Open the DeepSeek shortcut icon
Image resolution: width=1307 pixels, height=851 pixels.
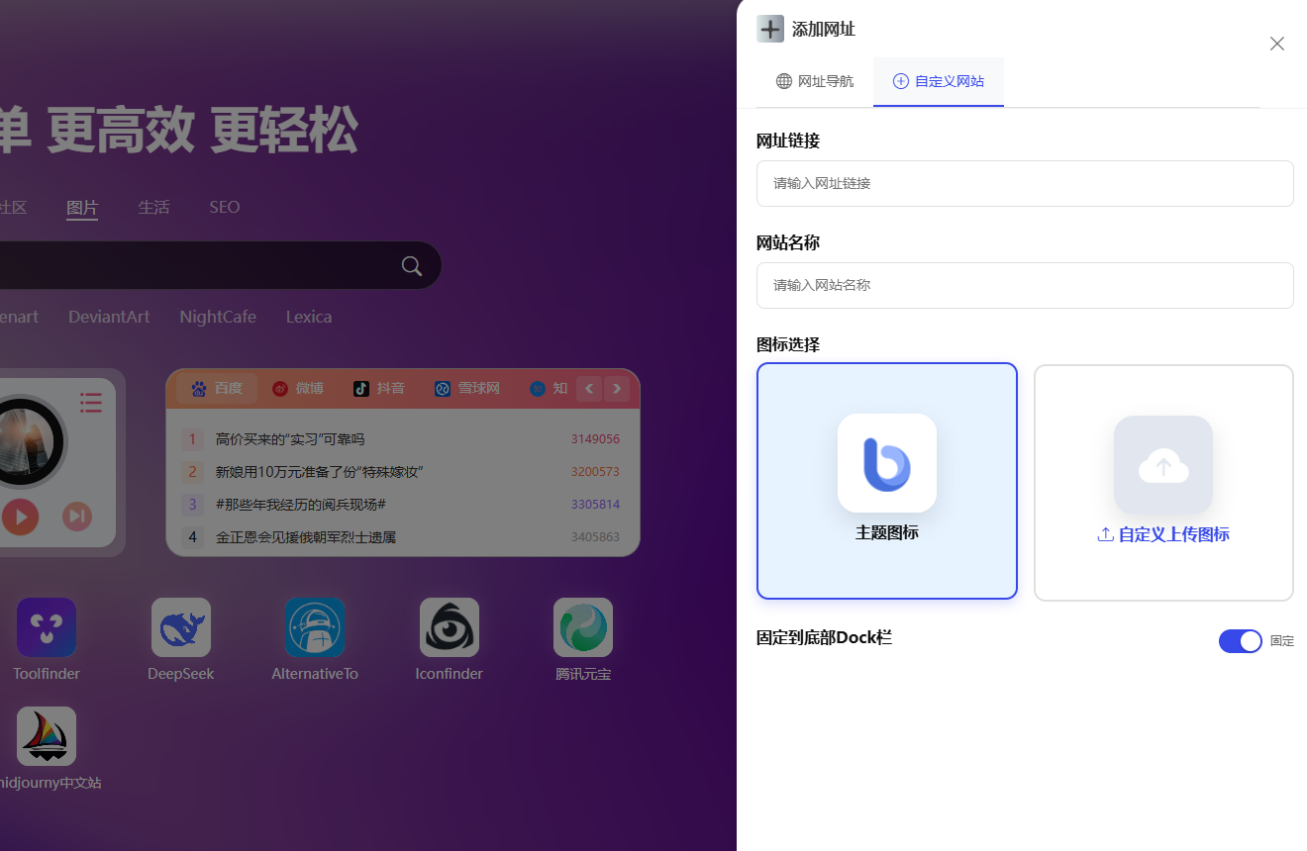pos(181,627)
